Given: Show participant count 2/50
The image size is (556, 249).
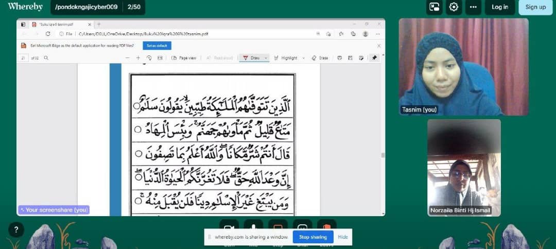Looking at the screenshot, I should click(134, 7).
